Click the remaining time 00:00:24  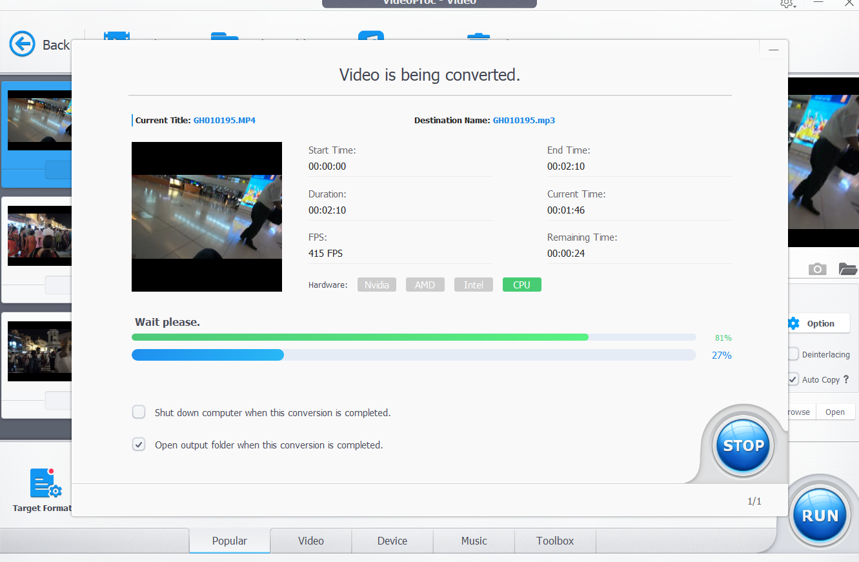(566, 254)
